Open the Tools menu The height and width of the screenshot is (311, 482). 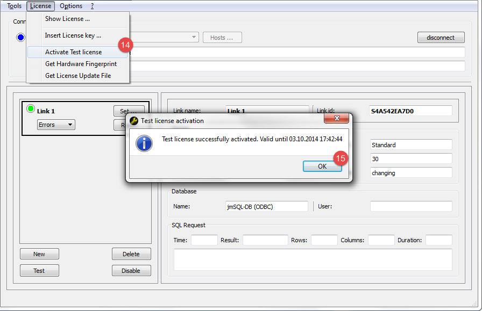coord(13,6)
